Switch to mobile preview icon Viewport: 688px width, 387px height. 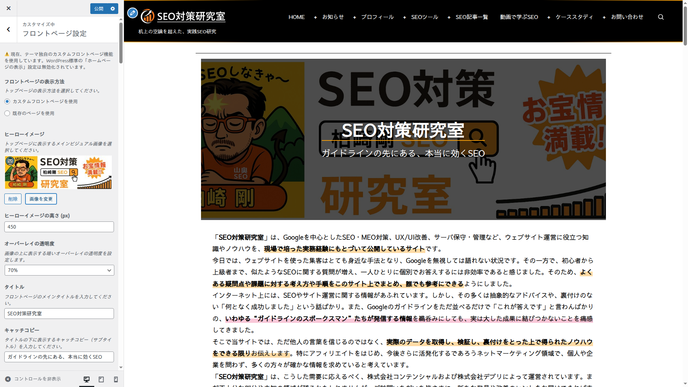point(116,379)
